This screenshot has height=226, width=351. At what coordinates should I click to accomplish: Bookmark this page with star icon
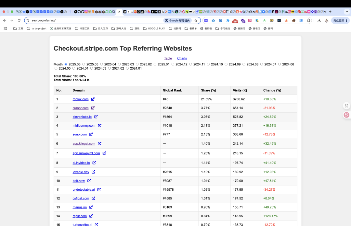pyautogui.click(x=196, y=20)
